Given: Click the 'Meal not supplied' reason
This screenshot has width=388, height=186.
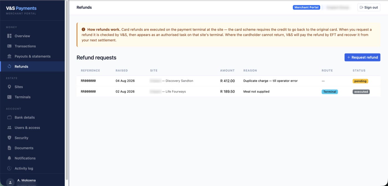Looking at the screenshot, I should point(256,91).
